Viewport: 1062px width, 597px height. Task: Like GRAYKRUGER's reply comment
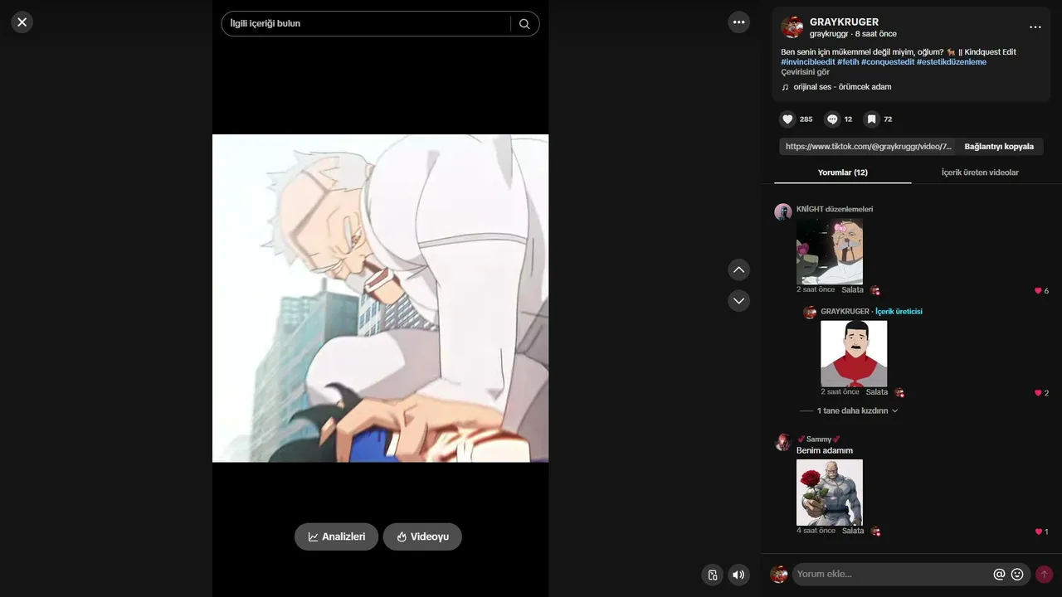tap(1038, 393)
